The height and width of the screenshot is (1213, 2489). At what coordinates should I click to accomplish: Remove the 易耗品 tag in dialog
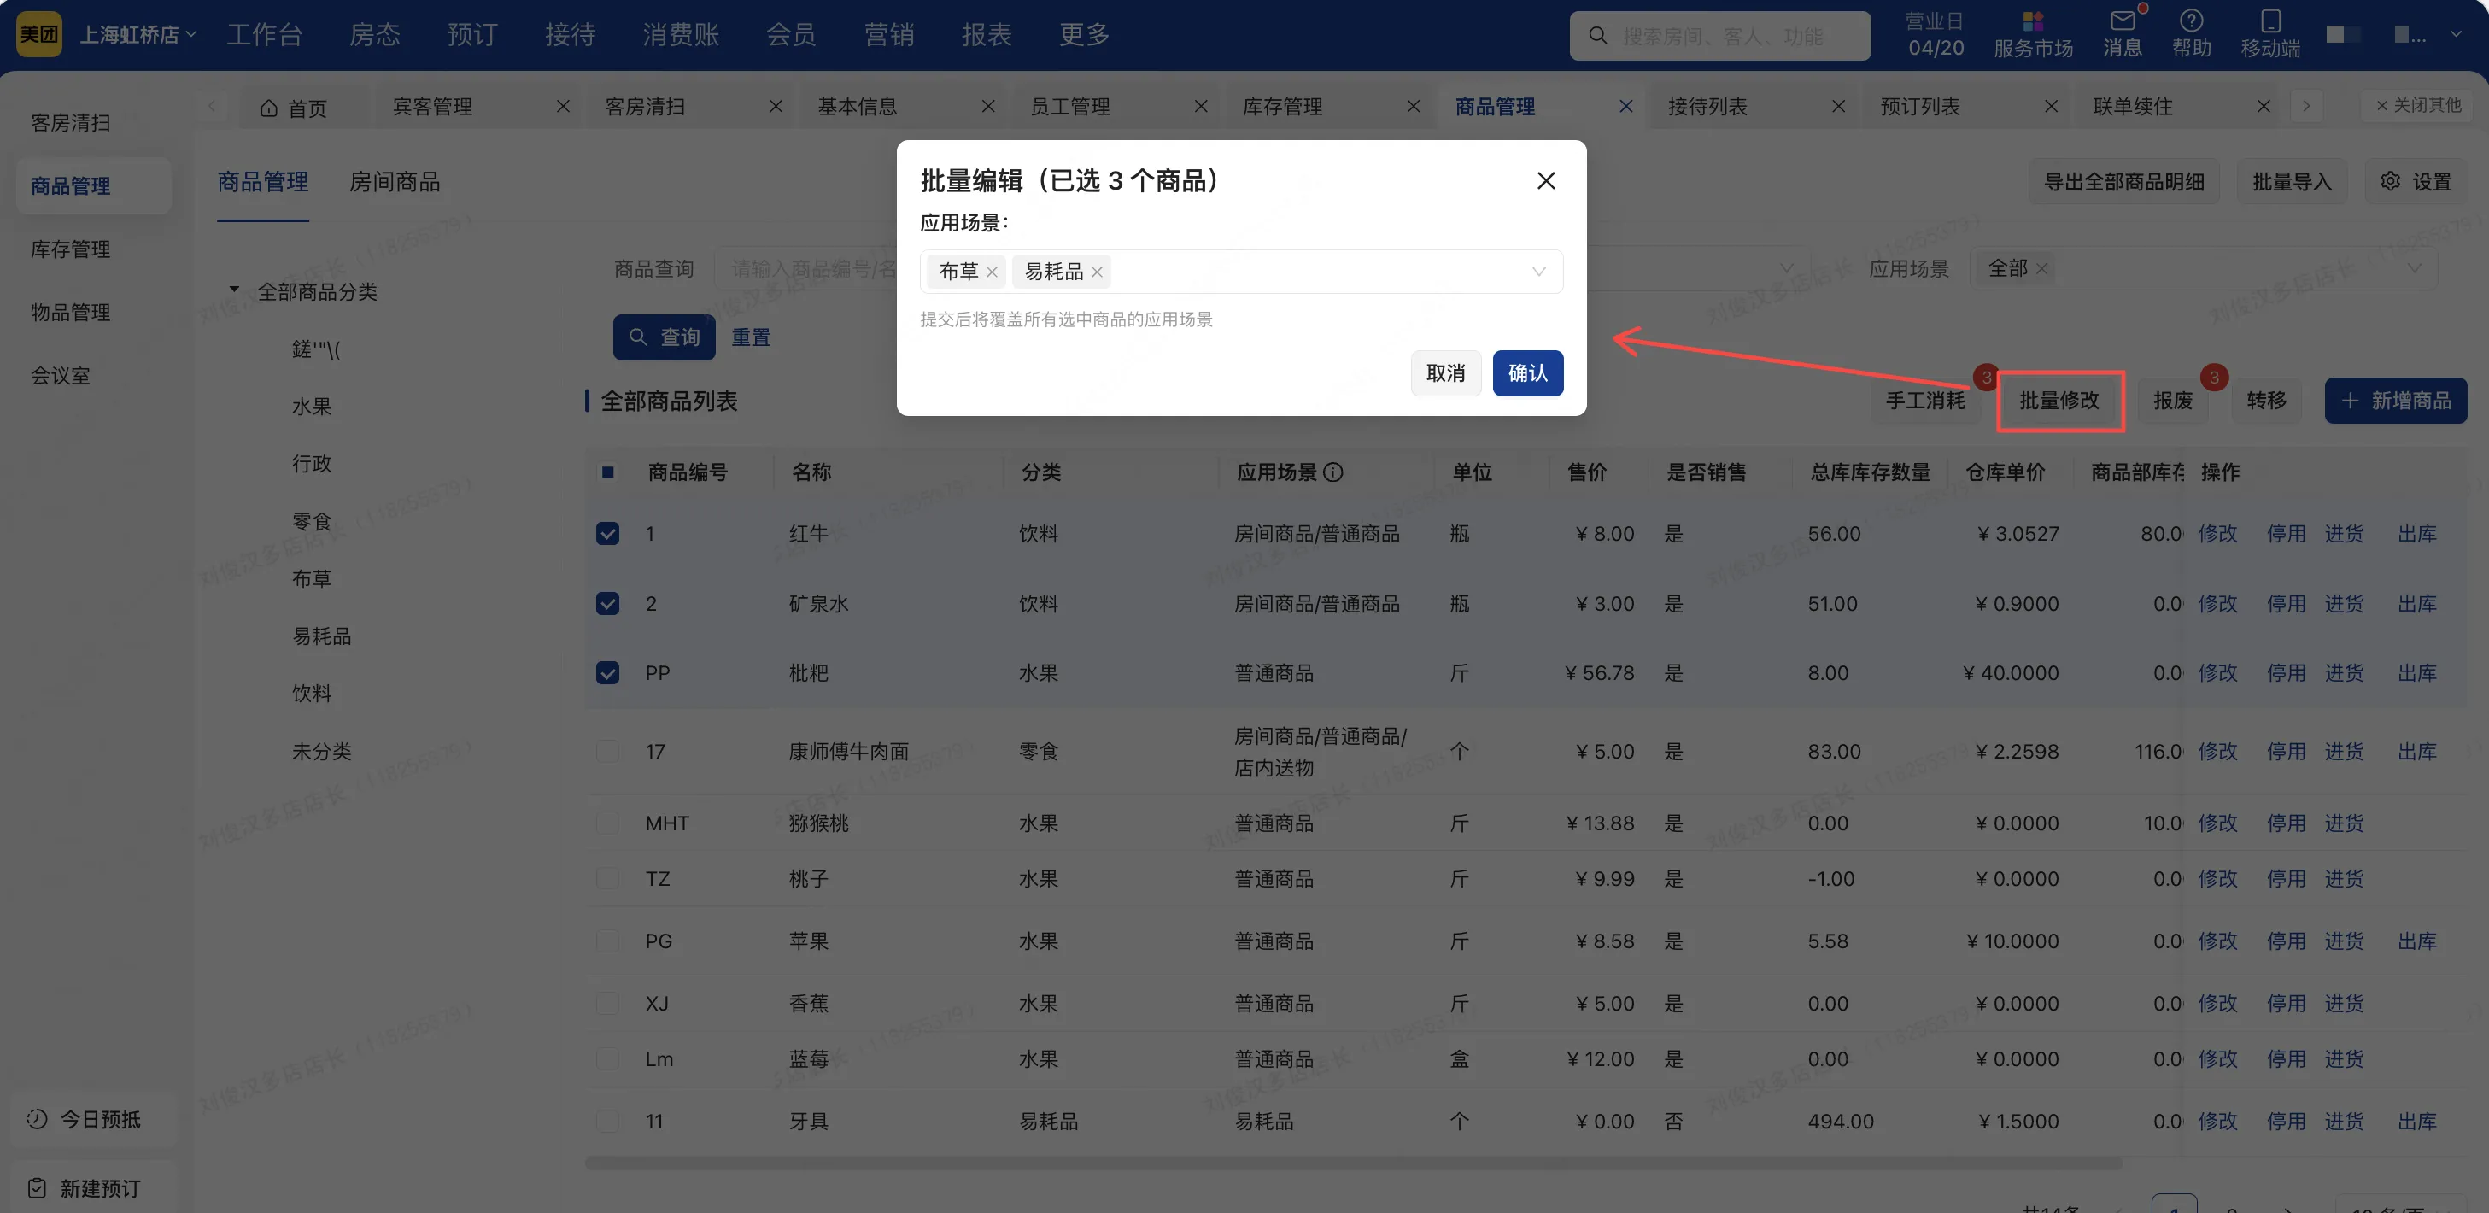coord(1097,272)
